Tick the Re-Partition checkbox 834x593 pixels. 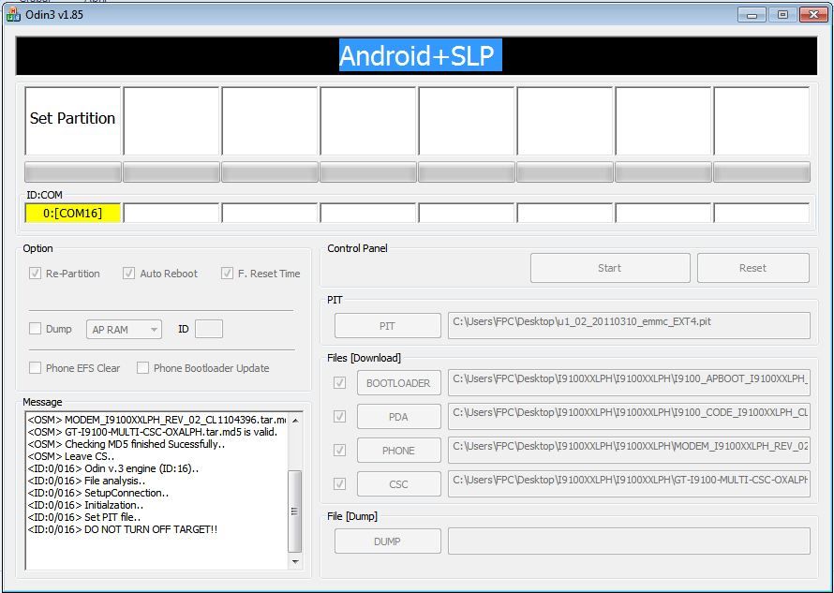coord(36,274)
